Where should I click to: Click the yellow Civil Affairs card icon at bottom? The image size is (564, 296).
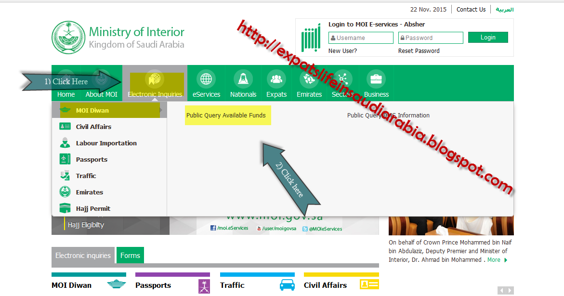369,284
